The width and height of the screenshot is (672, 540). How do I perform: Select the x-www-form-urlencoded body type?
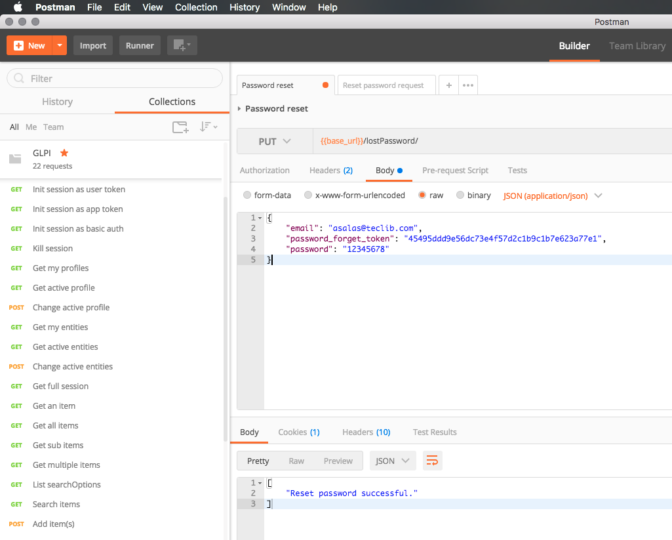(307, 195)
